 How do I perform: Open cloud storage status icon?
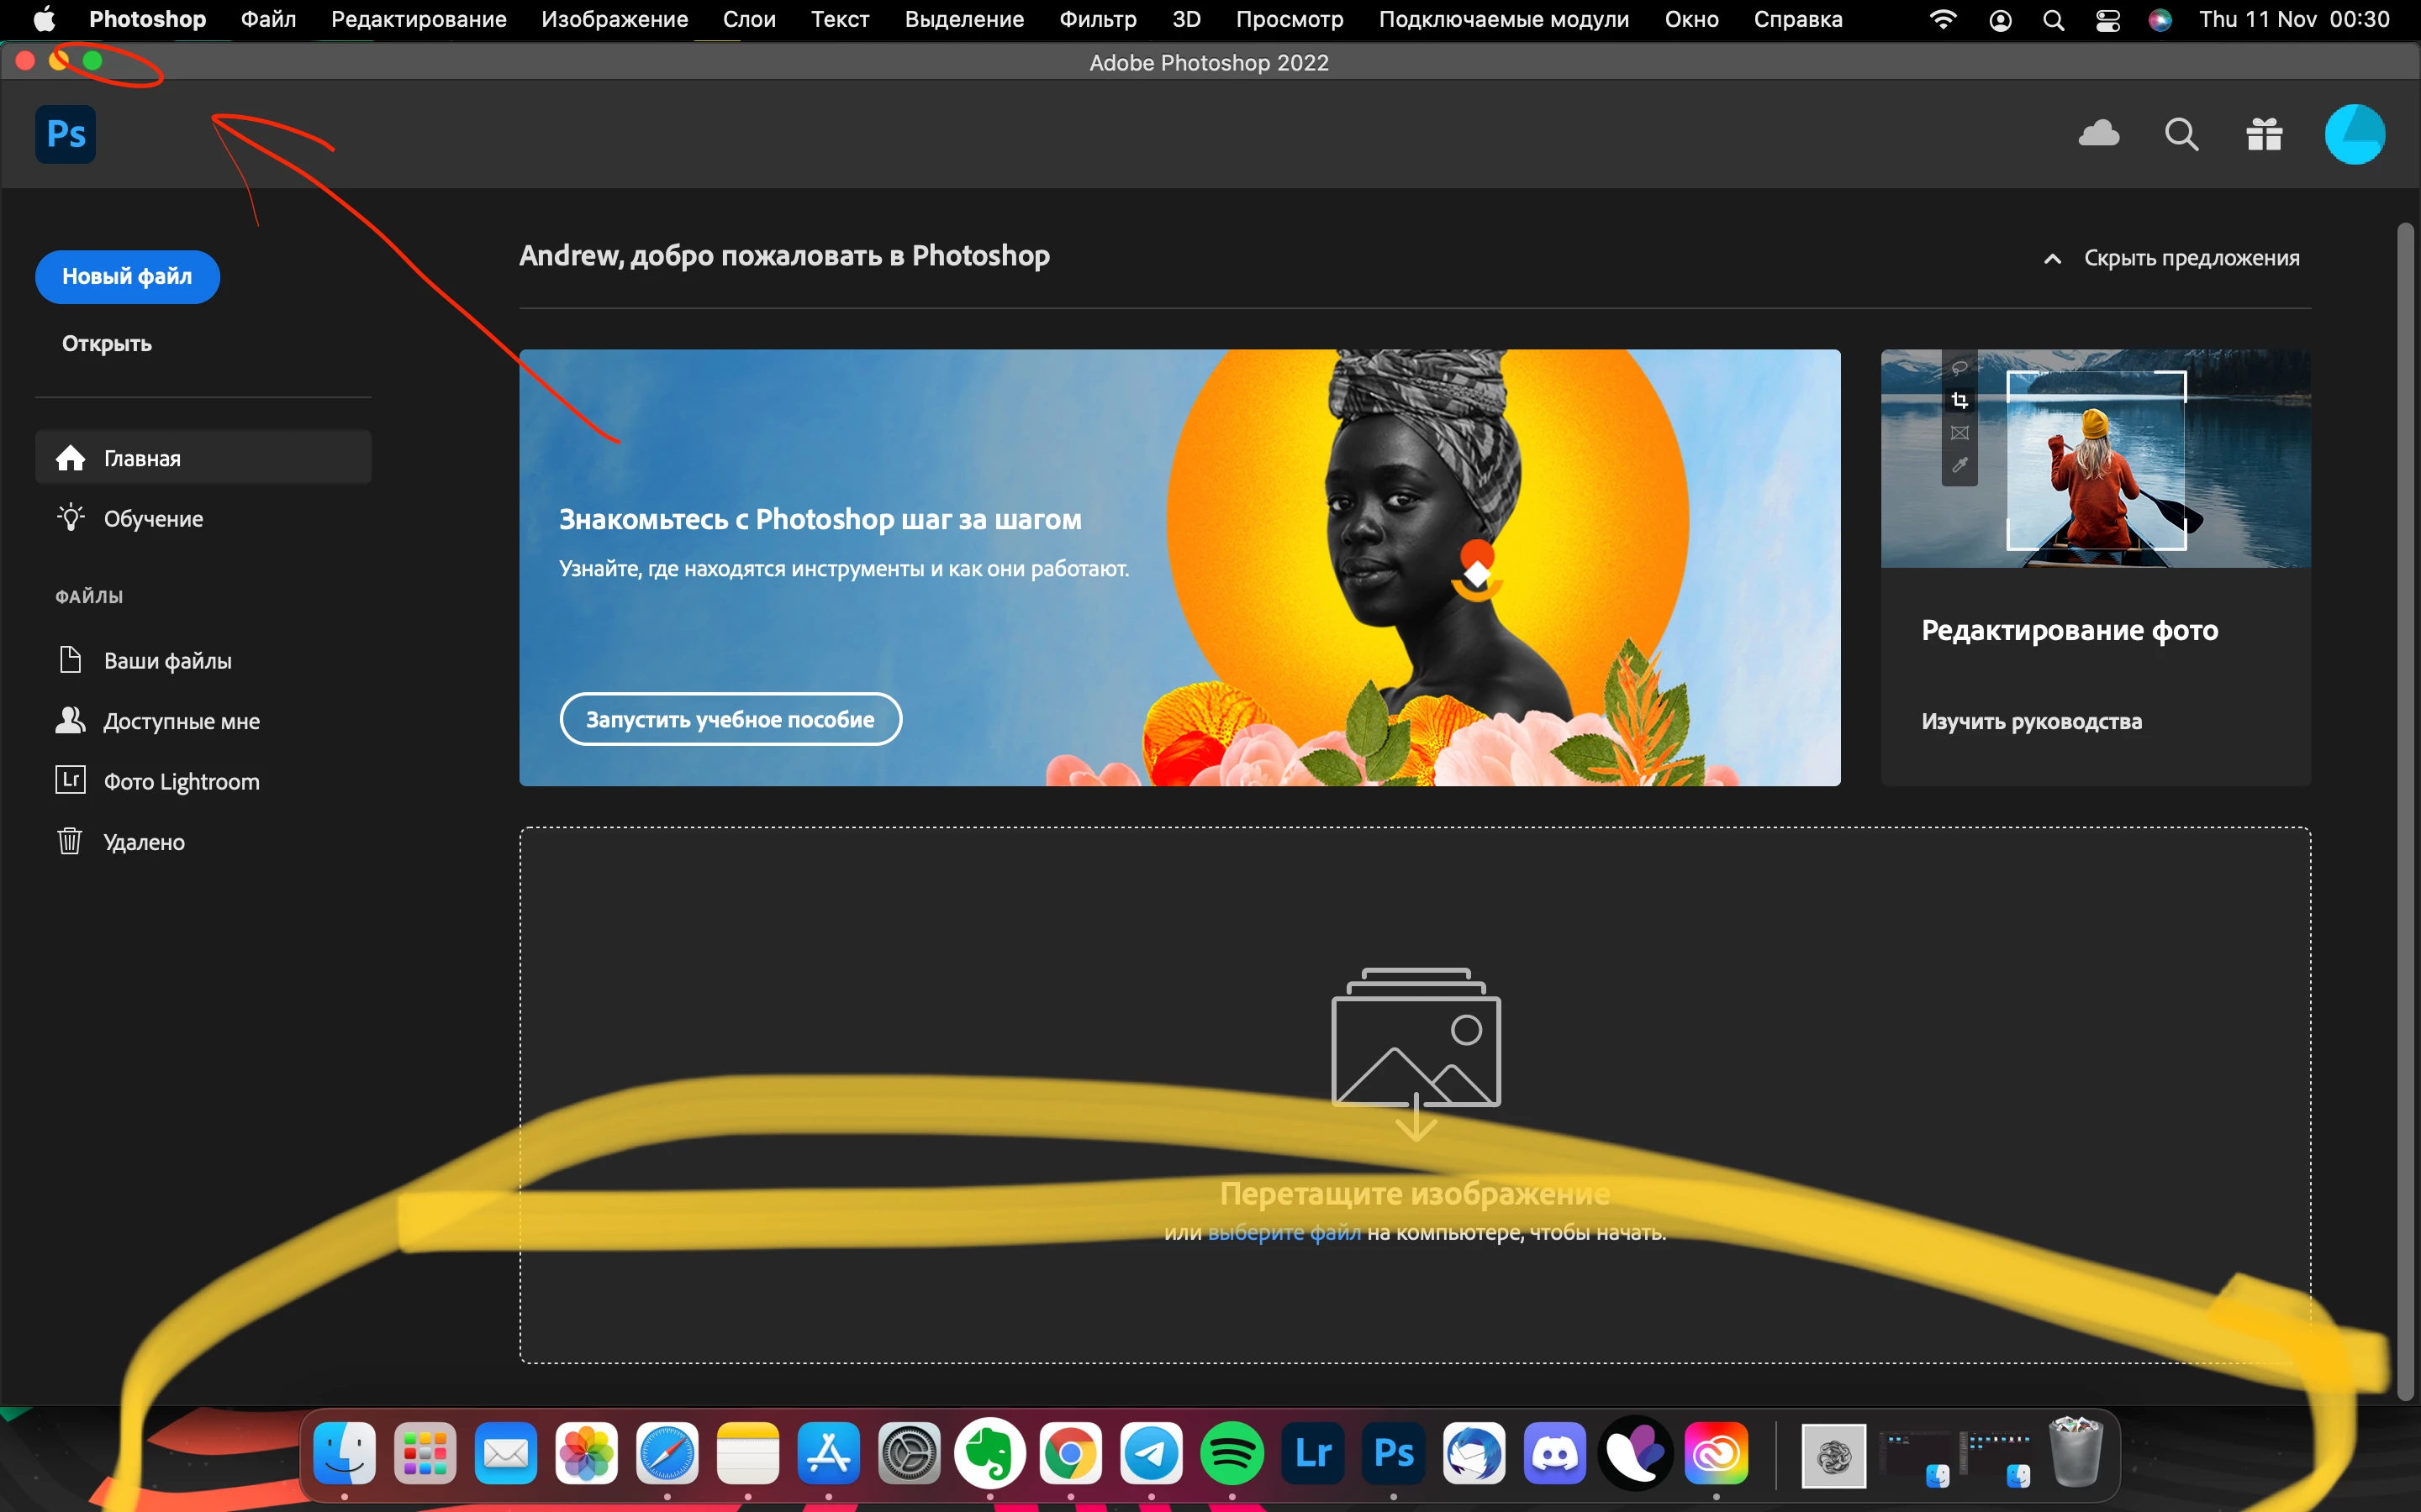(x=2098, y=134)
